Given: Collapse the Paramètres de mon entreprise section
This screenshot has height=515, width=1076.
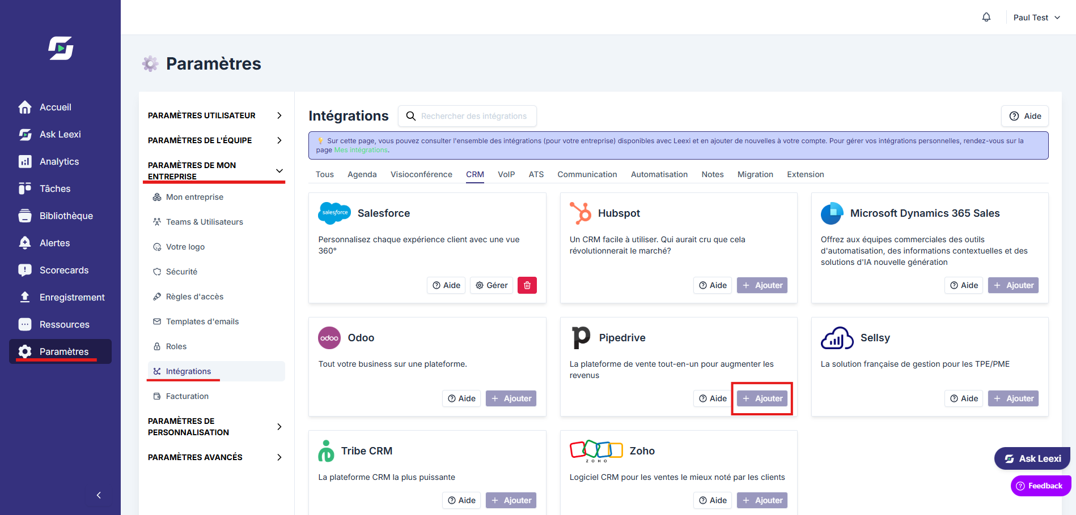Looking at the screenshot, I should 215,170.
